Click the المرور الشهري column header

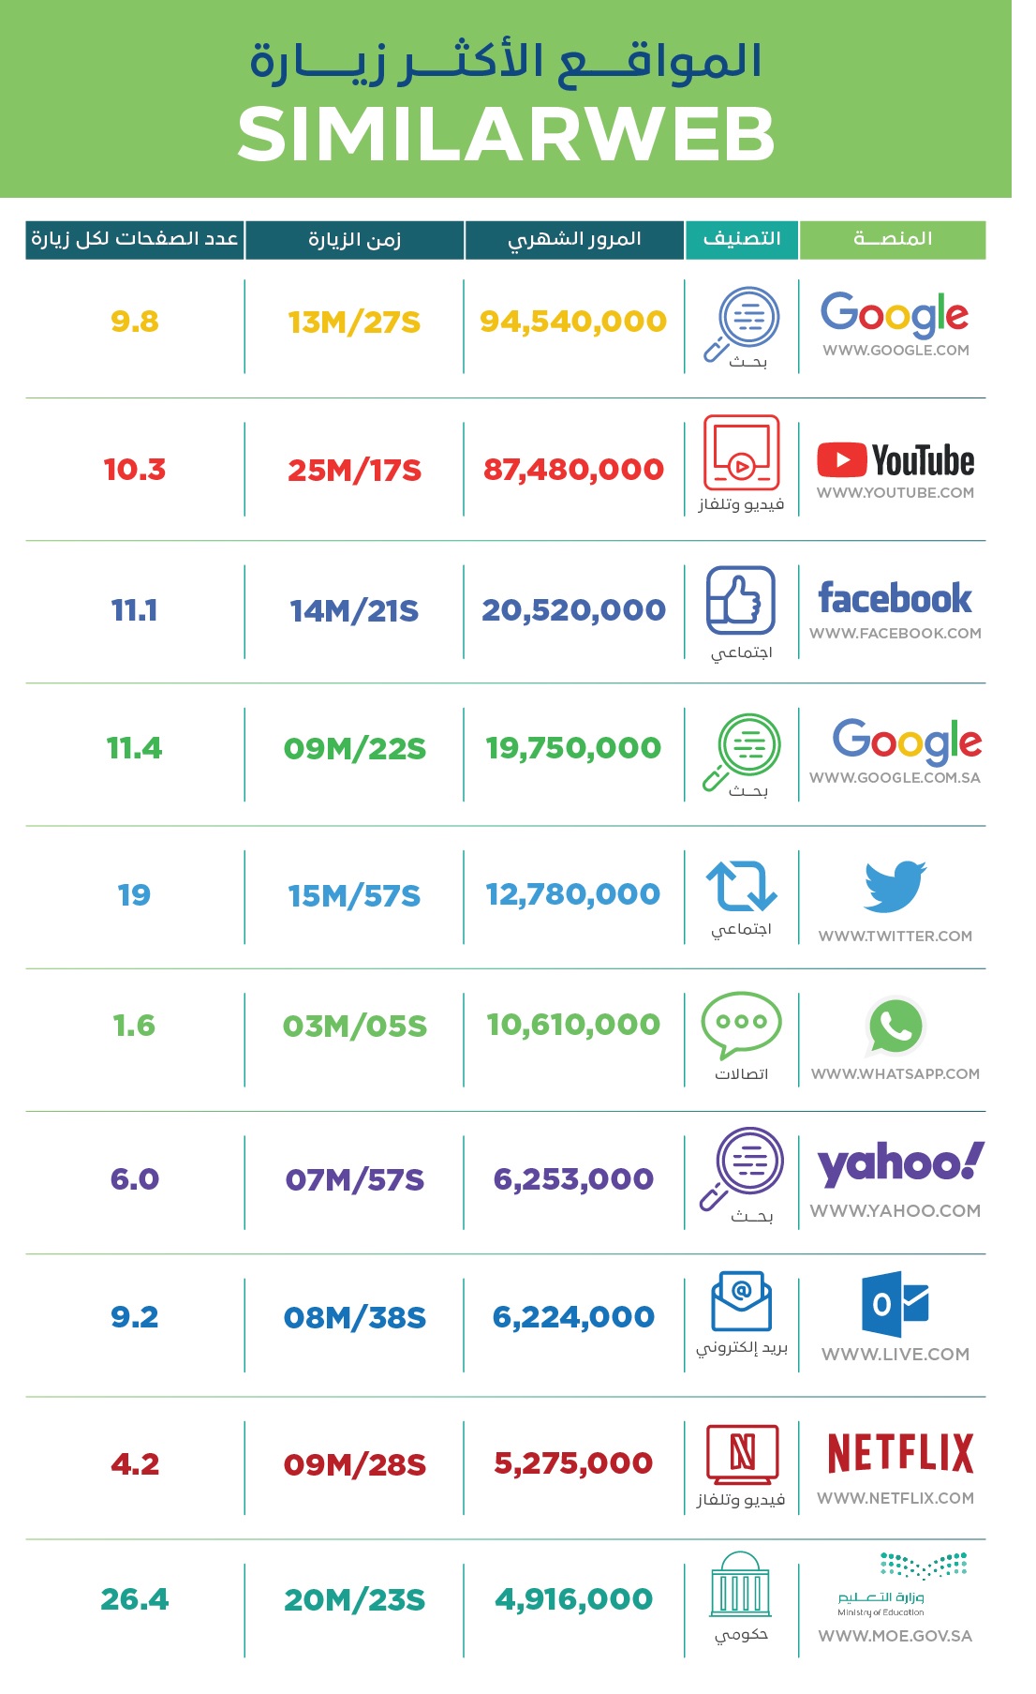click(x=574, y=239)
